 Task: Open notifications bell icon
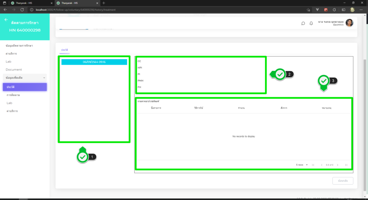pos(311,23)
